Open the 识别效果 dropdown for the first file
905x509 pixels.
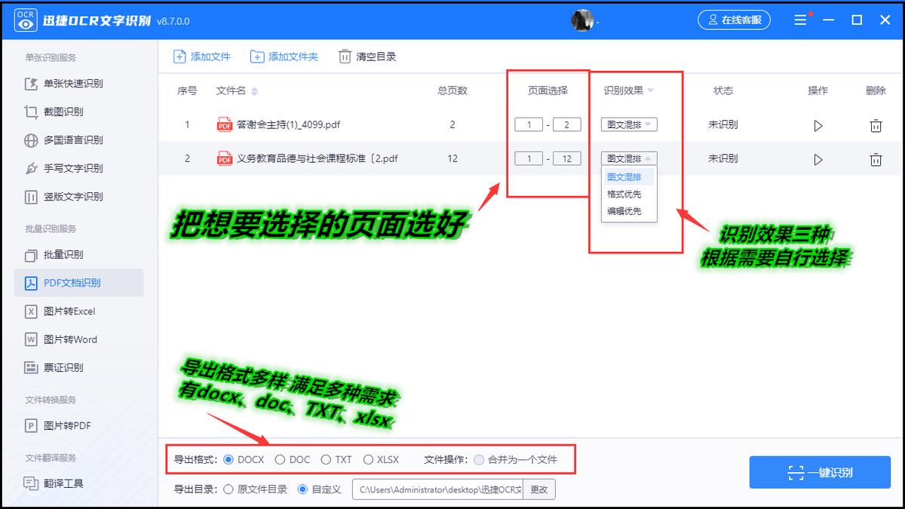pyautogui.click(x=629, y=125)
